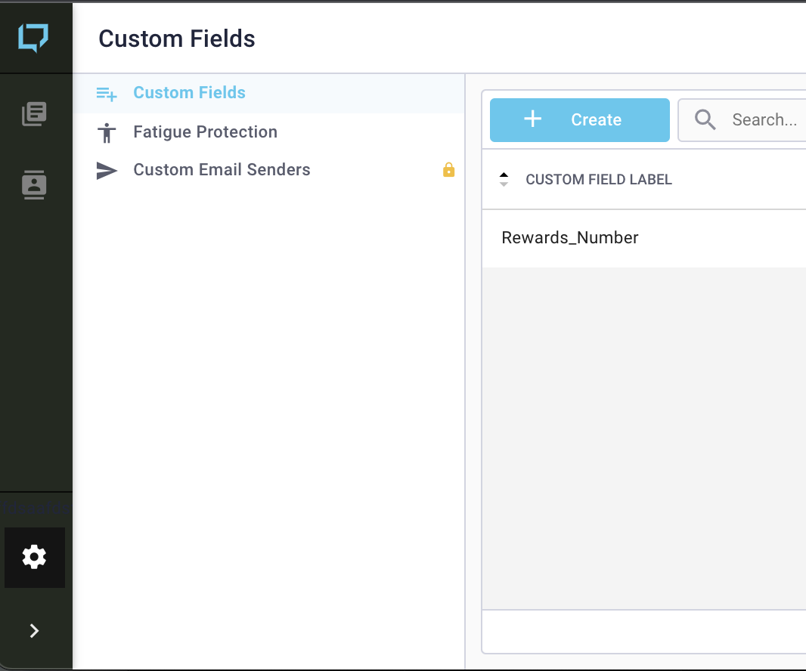
Task: Open the campaigns/documents icon in the sidebar
Action: click(x=34, y=113)
